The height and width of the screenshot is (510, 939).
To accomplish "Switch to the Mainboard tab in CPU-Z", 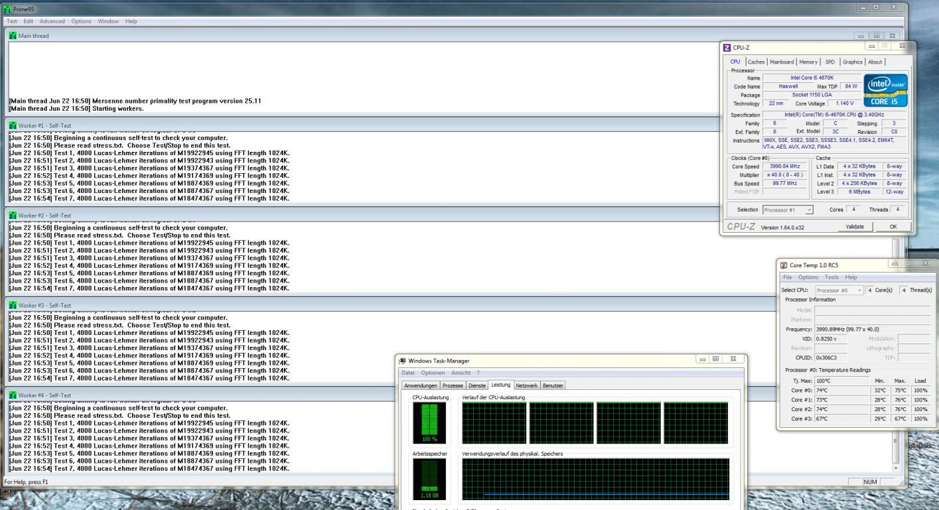I will pyautogui.click(x=782, y=62).
